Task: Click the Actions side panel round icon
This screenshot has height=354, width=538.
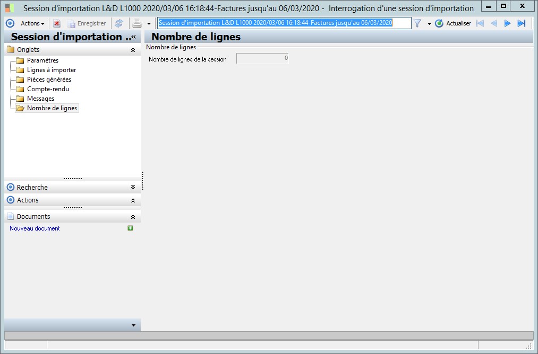Action: [x=11, y=200]
